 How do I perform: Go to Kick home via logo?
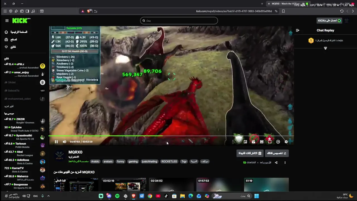click(x=21, y=21)
